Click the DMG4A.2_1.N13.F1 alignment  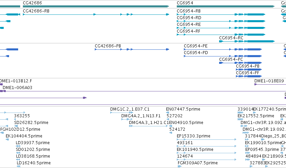pos(141,116)
